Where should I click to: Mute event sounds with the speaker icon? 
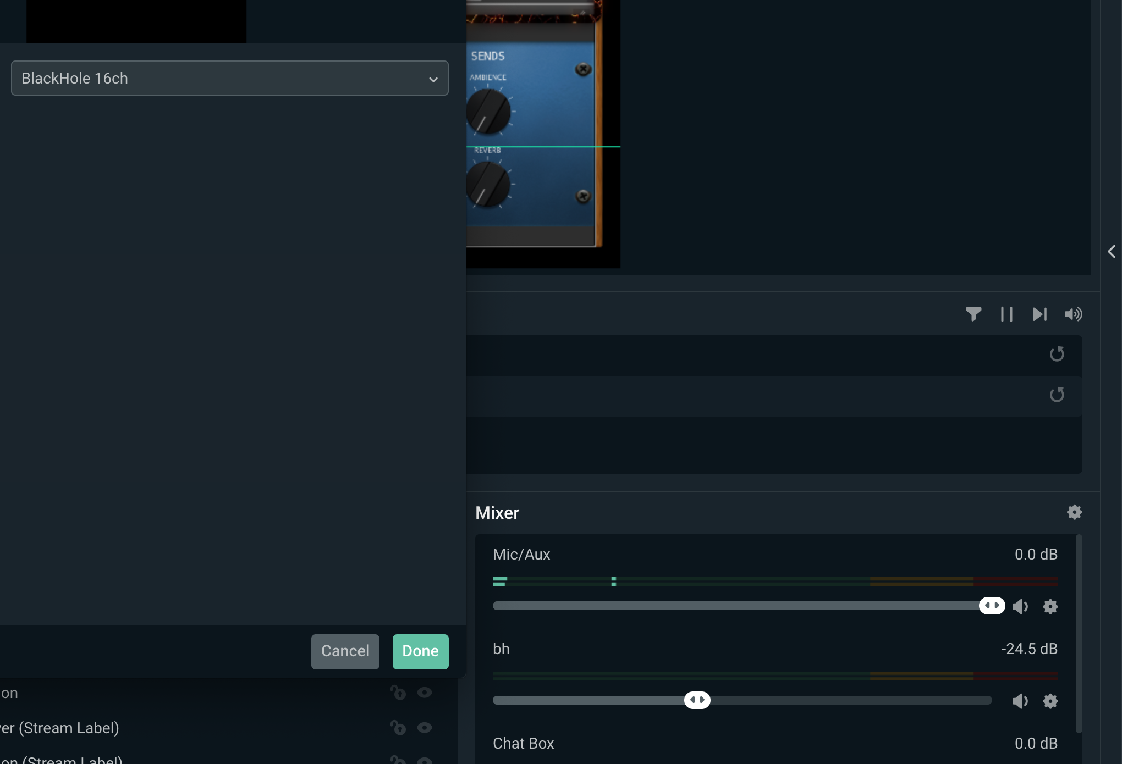click(1073, 314)
